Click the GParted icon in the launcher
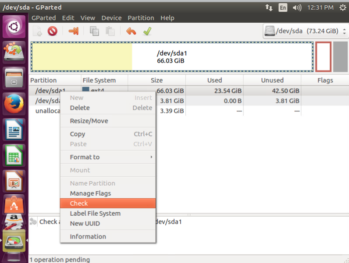 click(x=14, y=241)
